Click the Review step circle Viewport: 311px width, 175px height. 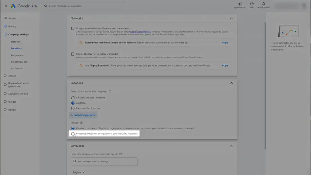coord(5,109)
